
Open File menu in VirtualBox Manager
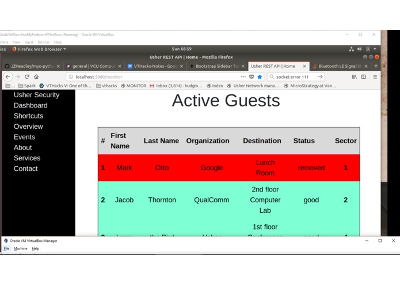point(6,248)
